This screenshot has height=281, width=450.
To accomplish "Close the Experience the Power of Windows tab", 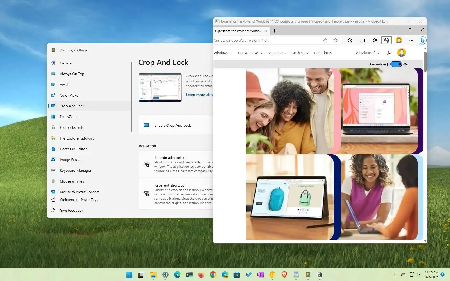I will 265,31.
